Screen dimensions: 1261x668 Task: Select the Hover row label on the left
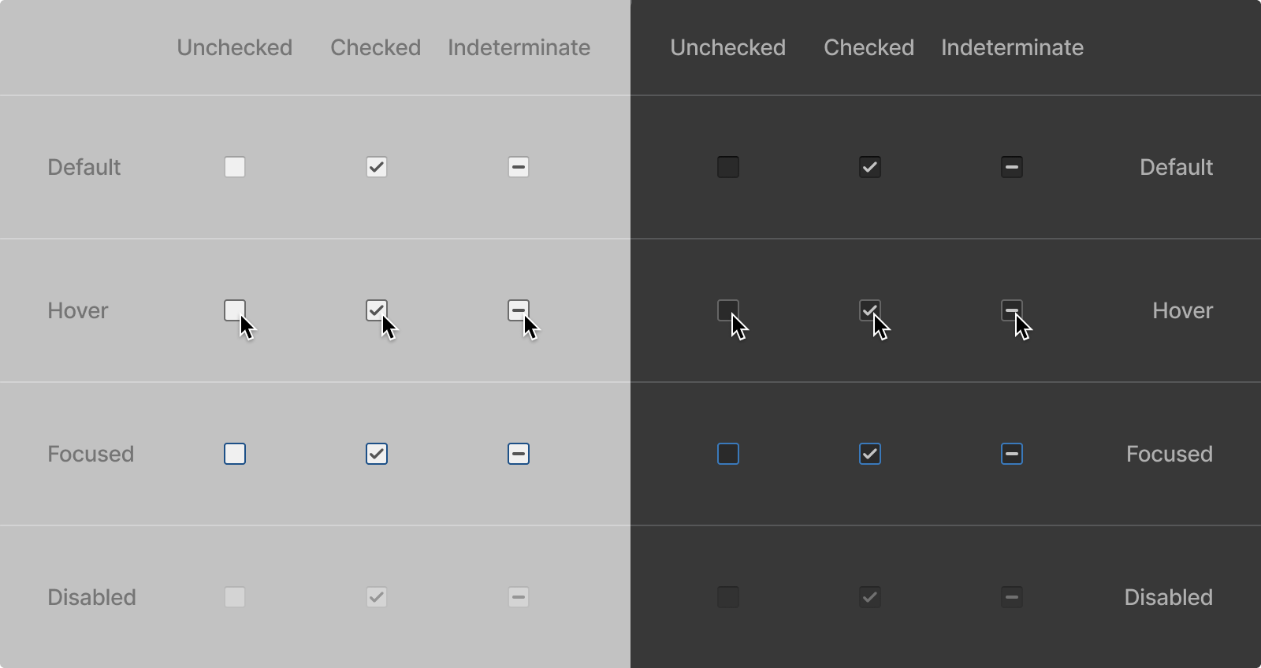pos(77,310)
